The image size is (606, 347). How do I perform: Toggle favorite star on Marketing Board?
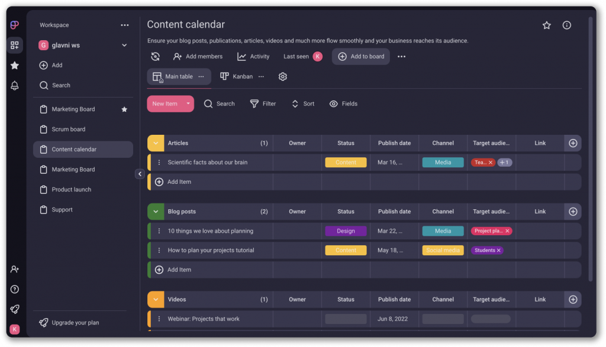[x=124, y=109]
